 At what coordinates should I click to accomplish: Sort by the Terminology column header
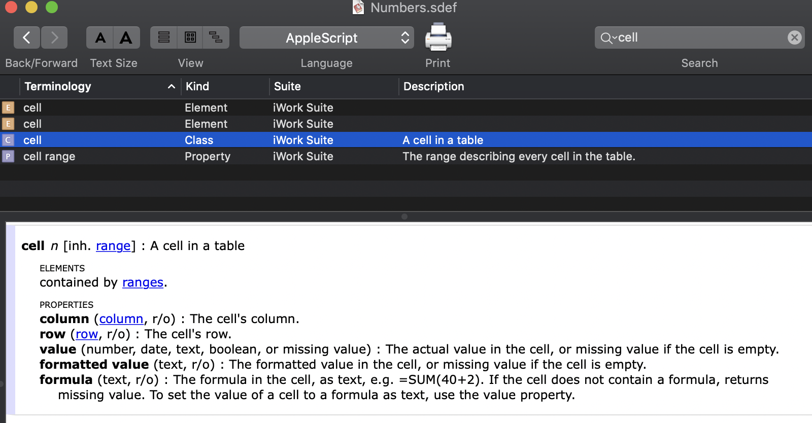96,87
